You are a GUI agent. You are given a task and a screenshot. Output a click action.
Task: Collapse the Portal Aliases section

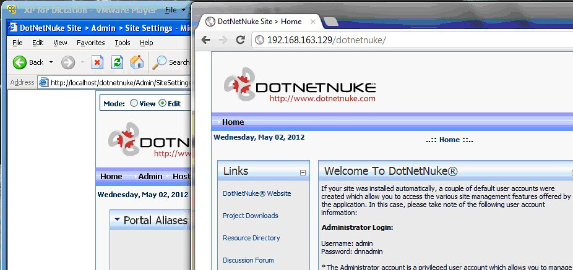click(x=117, y=219)
